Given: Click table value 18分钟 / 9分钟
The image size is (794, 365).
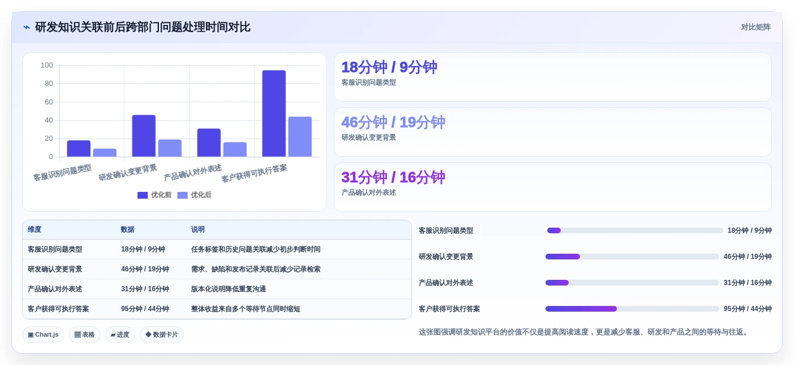Looking at the screenshot, I should pos(143,249).
